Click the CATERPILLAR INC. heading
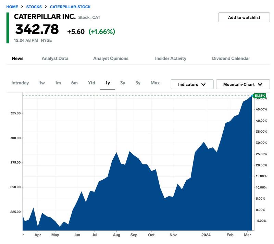This screenshot has height=244, width=274. (x=45, y=17)
